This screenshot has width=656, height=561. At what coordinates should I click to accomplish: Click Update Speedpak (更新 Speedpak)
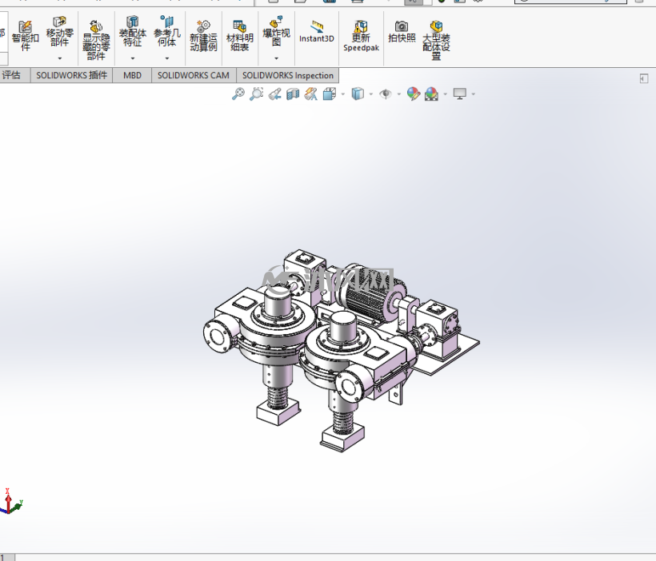pyautogui.click(x=361, y=35)
